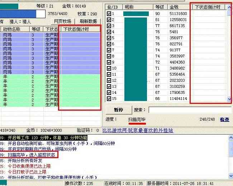Click the 暂停 button
Screen dimensions: 233x186
[x=118, y=110]
